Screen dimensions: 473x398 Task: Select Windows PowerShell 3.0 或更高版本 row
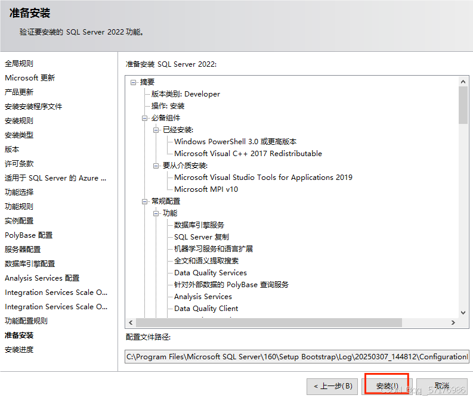pyautogui.click(x=235, y=142)
